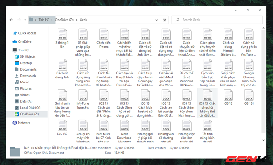
Task: Click the vertical scrollbar thumb
Action: (264, 81)
